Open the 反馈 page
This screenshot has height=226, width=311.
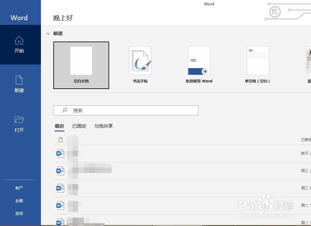click(x=19, y=201)
